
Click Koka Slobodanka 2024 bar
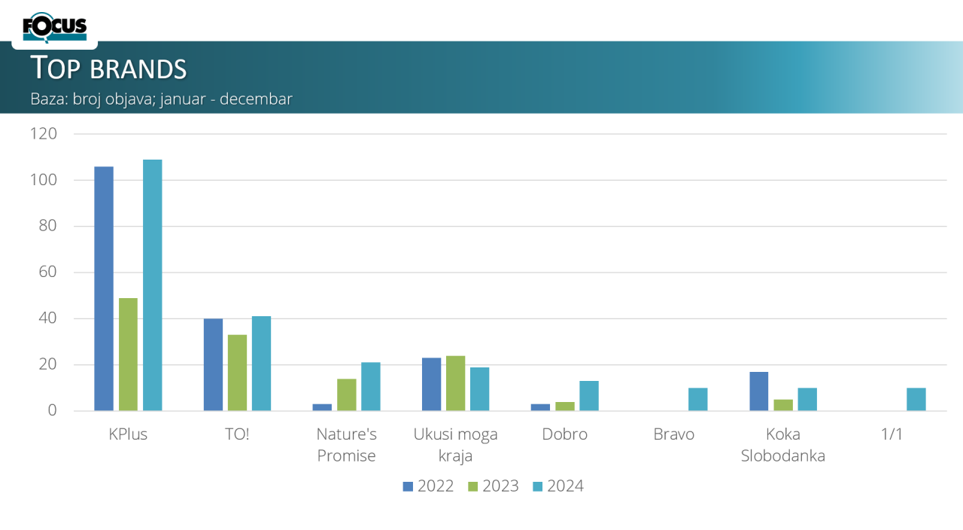[x=807, y=400]
